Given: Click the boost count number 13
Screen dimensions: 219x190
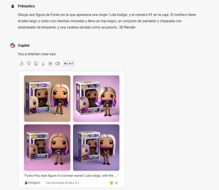Looking at the screenshot, I should pyautogui.click(x=116, y=183).
